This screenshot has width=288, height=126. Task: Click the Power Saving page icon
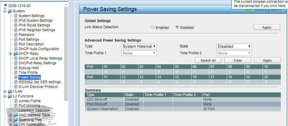coord(16,77)
